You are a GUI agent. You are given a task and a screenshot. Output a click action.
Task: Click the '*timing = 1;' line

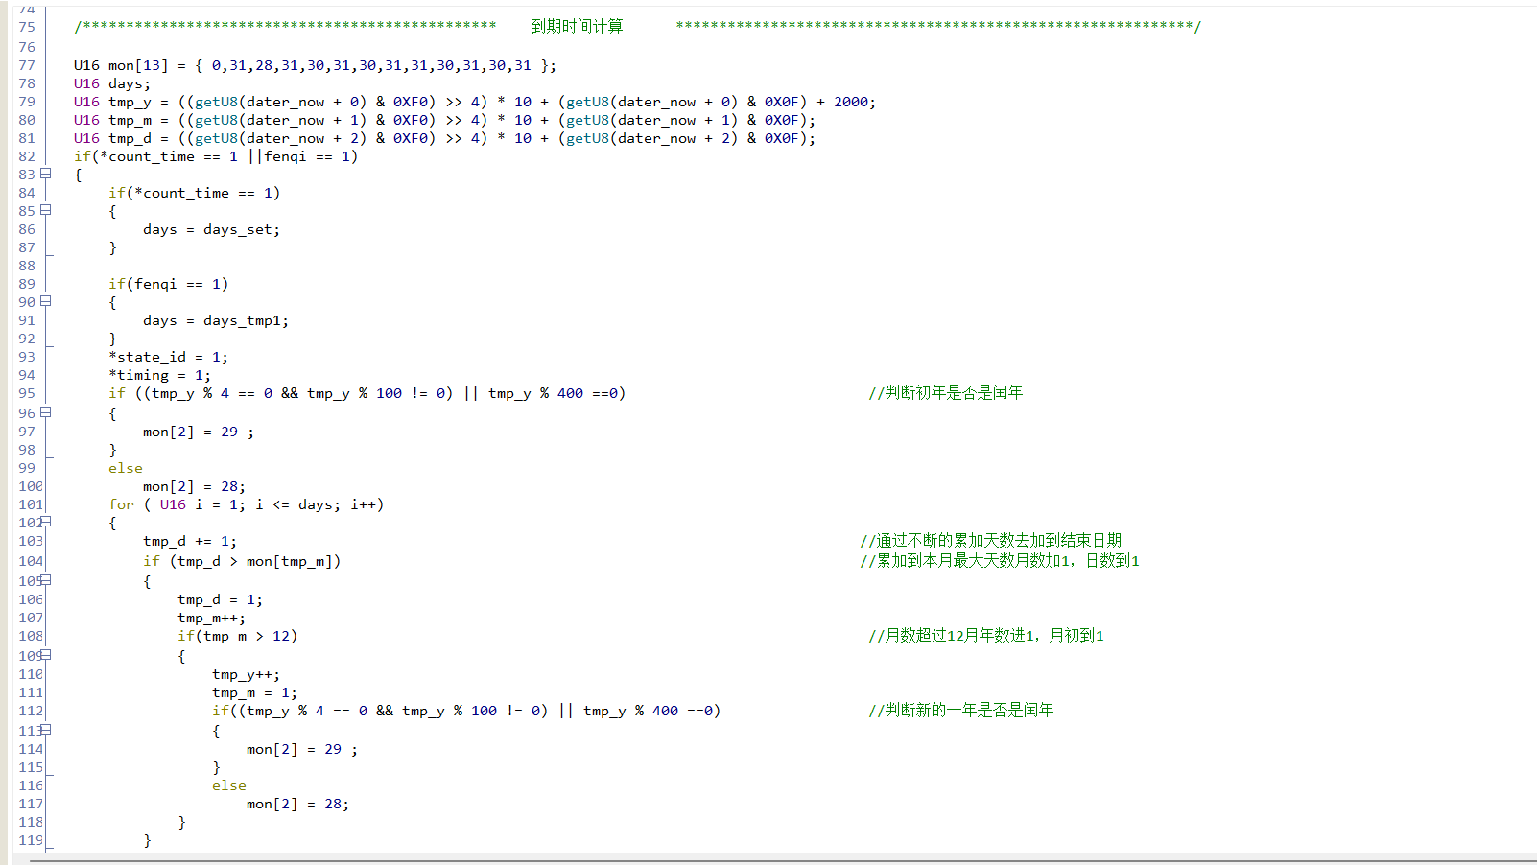(x=160, y=375)
